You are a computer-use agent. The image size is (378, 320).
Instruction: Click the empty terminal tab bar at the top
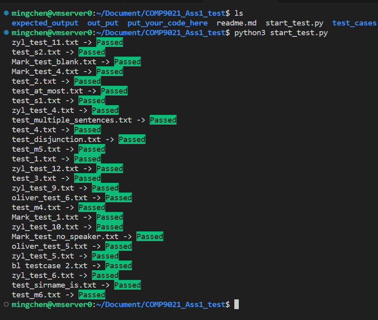[x=243, y=2]
